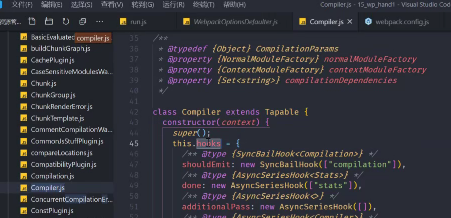The height and width of the screenshot is (218, 451).
Task: Click the New File icon in explorer
Action: coord(32,22)
